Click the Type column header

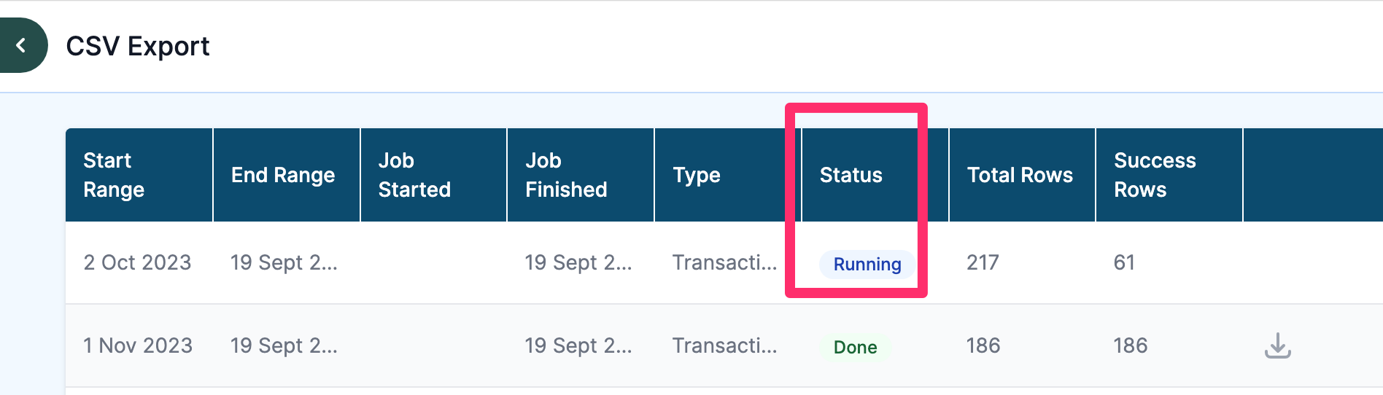[x=697, y=176]
